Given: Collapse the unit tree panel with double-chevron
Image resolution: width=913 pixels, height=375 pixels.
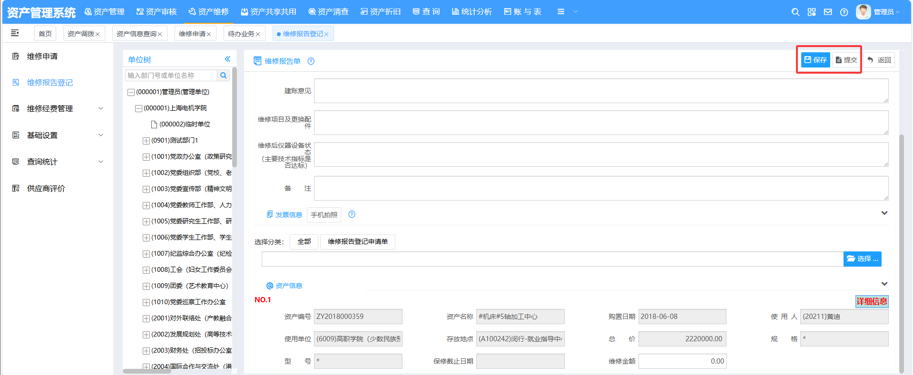Looking at the screenshot, I should tap(227, 59).
